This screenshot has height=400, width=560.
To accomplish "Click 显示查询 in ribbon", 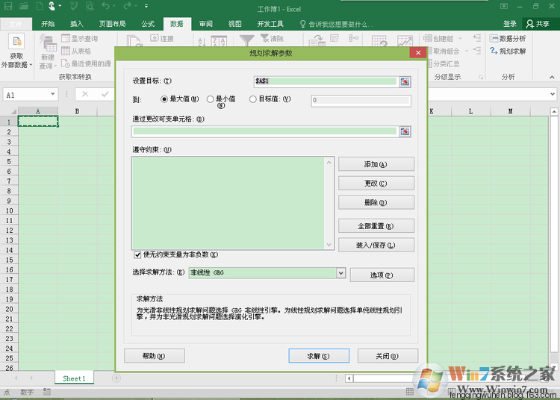I will pos(80,39).
